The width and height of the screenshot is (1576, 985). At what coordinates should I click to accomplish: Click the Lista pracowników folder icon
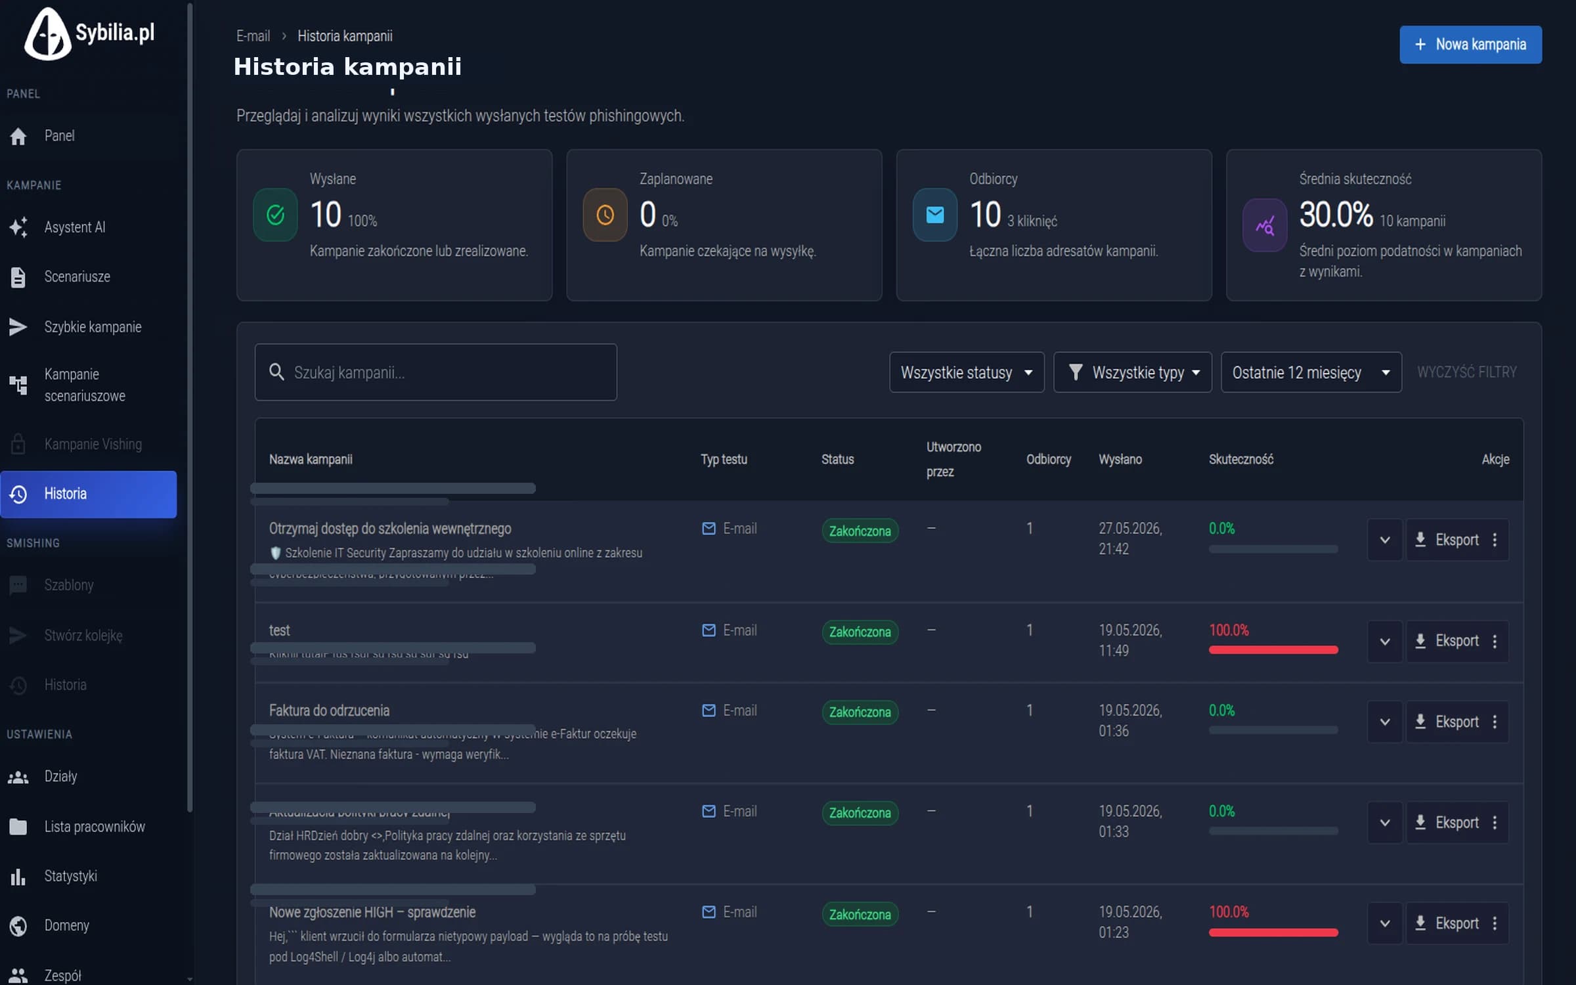[x=18, y=827]
